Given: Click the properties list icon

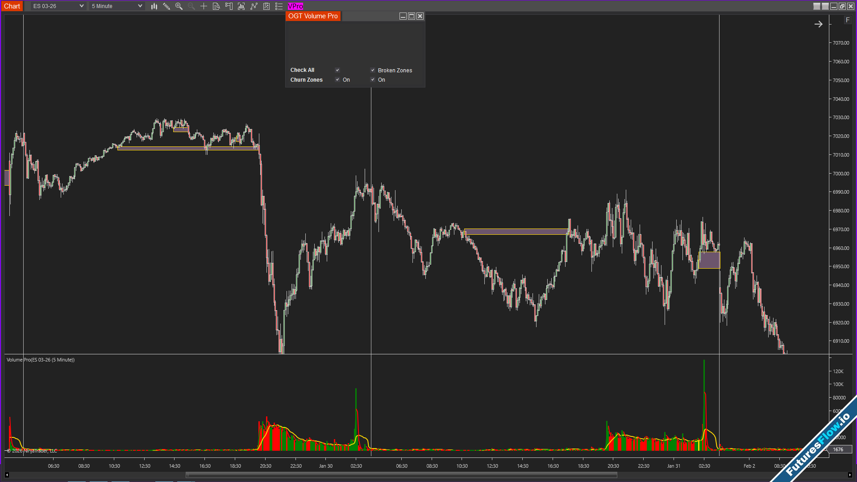Looking at the screenshot, I should click(x=279, y=6).
